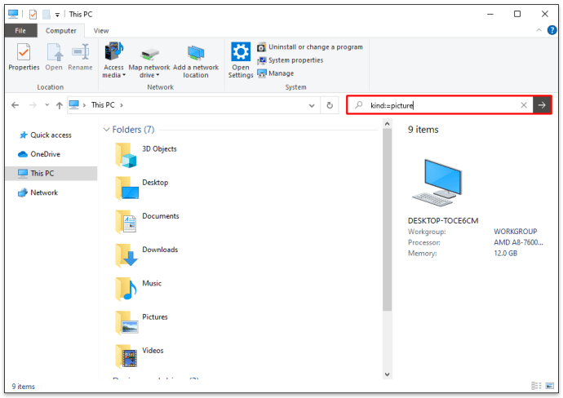Switch to large icons view in status bar

(x=550, y=386)
